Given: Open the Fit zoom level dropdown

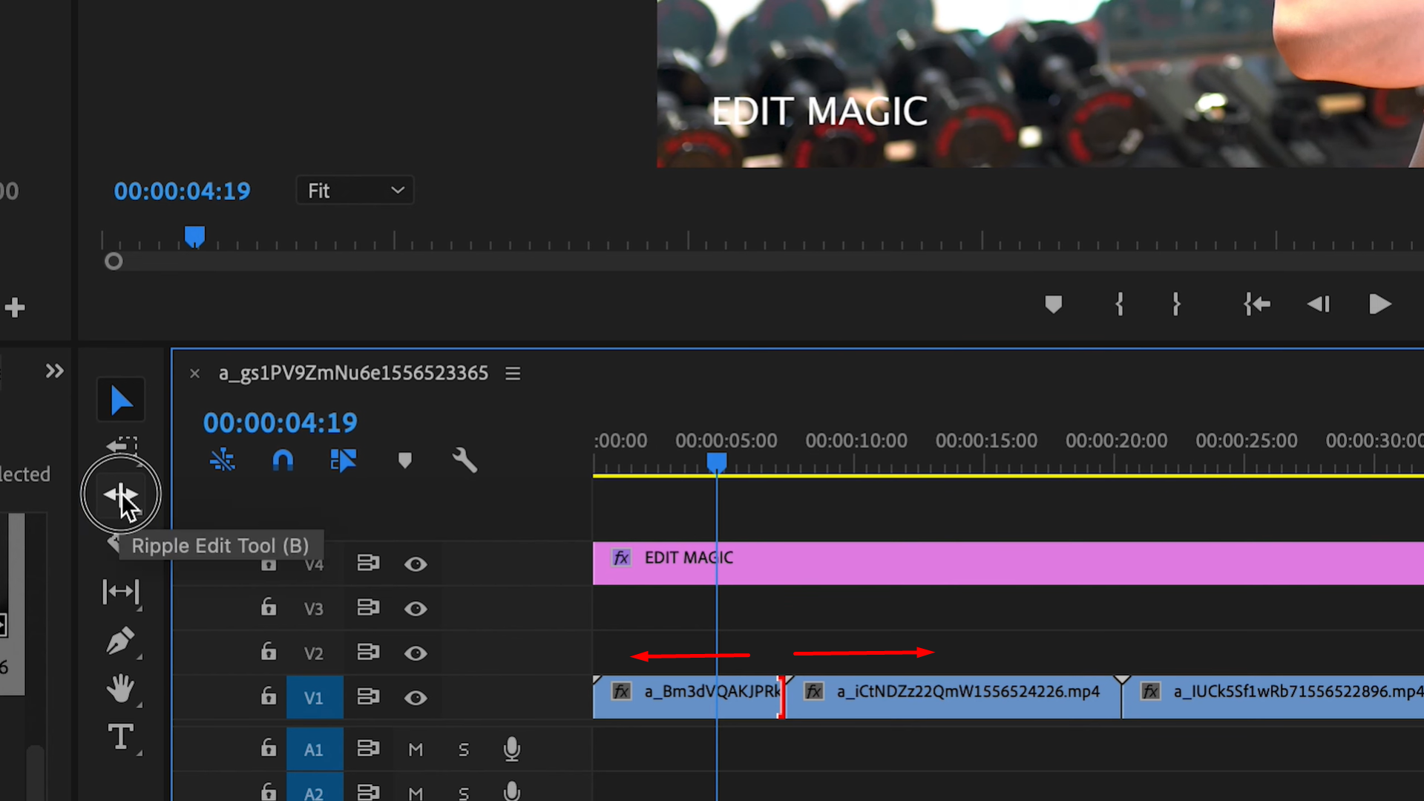Looking at the screenshot, I should tap(355, 190).
